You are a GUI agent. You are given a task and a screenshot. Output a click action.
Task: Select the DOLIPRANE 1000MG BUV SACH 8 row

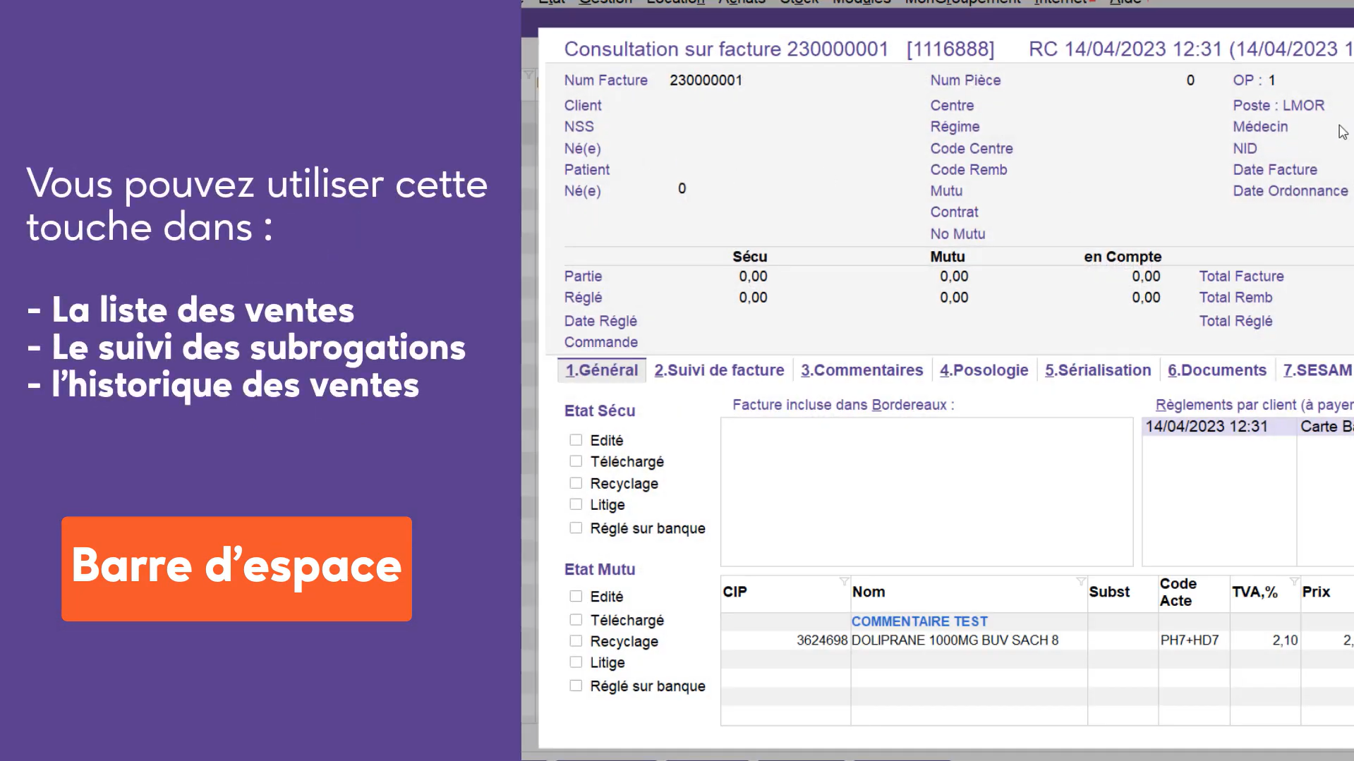pyautogui.click(x=954, y=640)
